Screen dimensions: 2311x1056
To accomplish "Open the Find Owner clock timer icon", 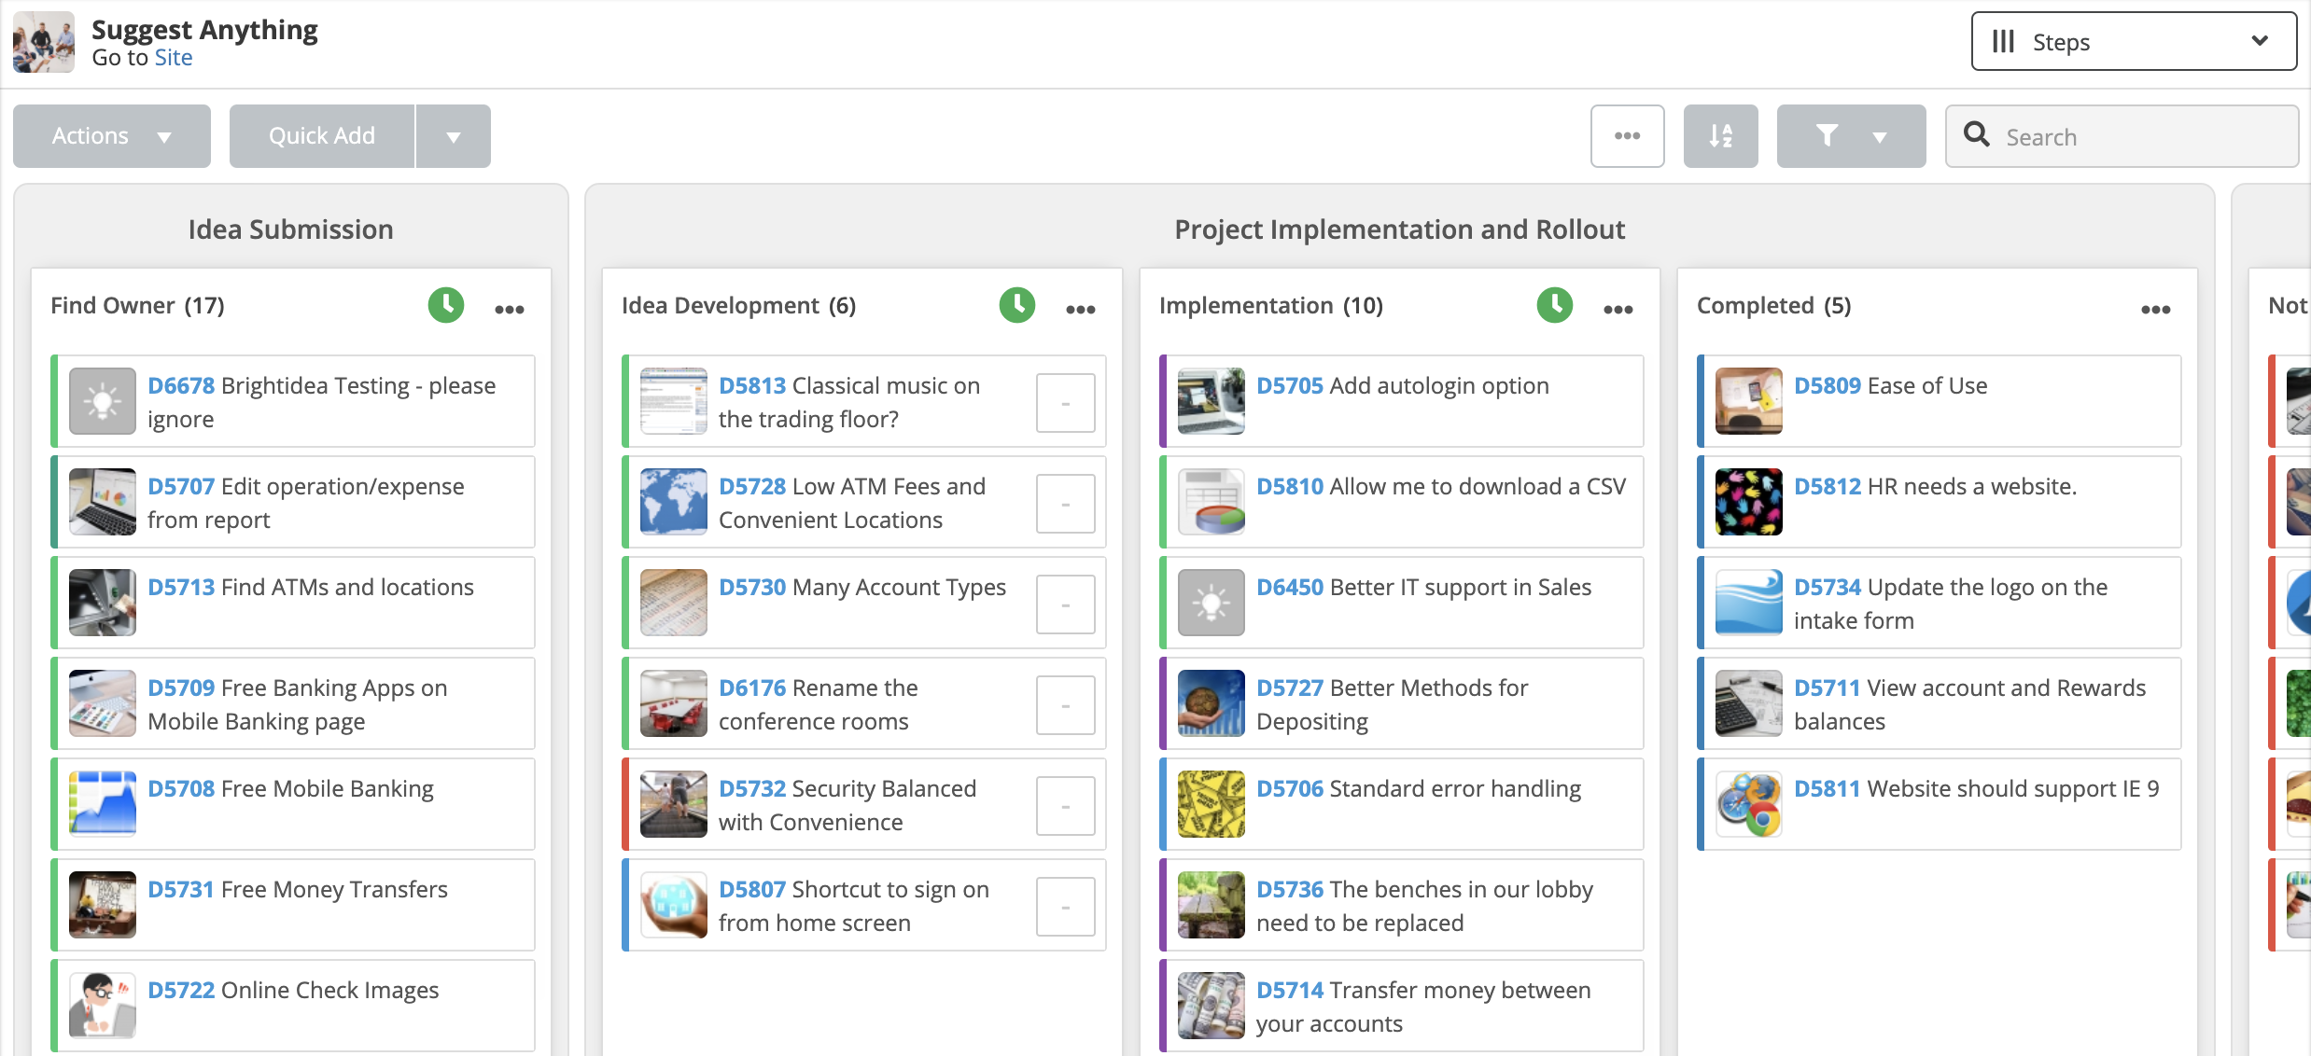I will tap(446, 305).
